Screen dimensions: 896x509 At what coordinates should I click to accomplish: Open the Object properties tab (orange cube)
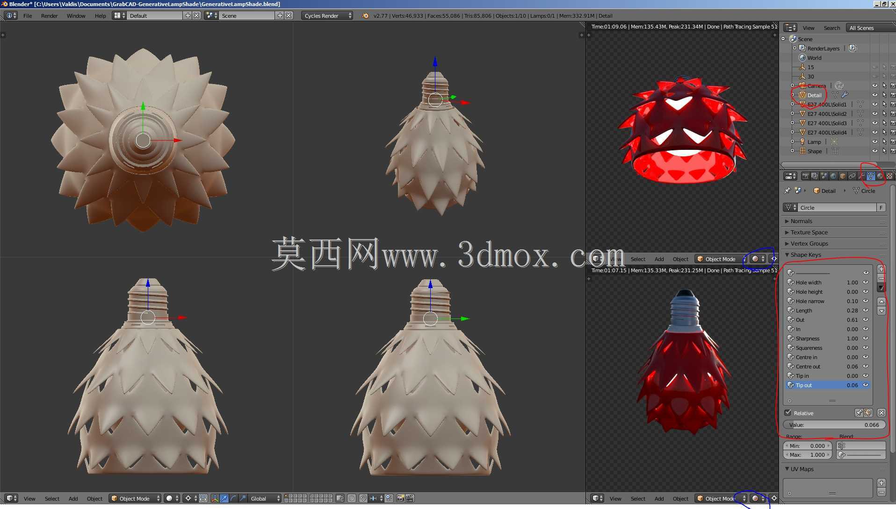click(843, 176)
